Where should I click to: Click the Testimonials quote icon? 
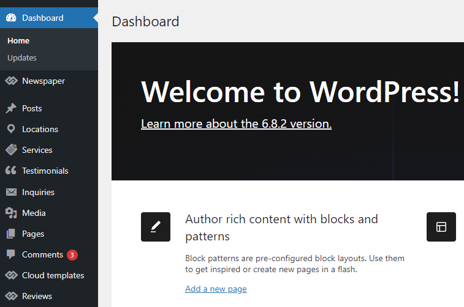pos(11,171)
